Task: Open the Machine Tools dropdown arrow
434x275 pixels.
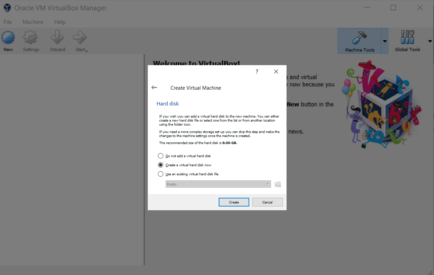Action: 385,41
